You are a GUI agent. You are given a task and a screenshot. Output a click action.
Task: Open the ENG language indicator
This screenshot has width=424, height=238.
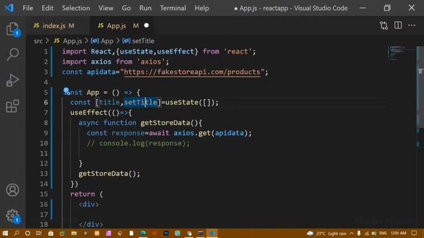(383, 233)
